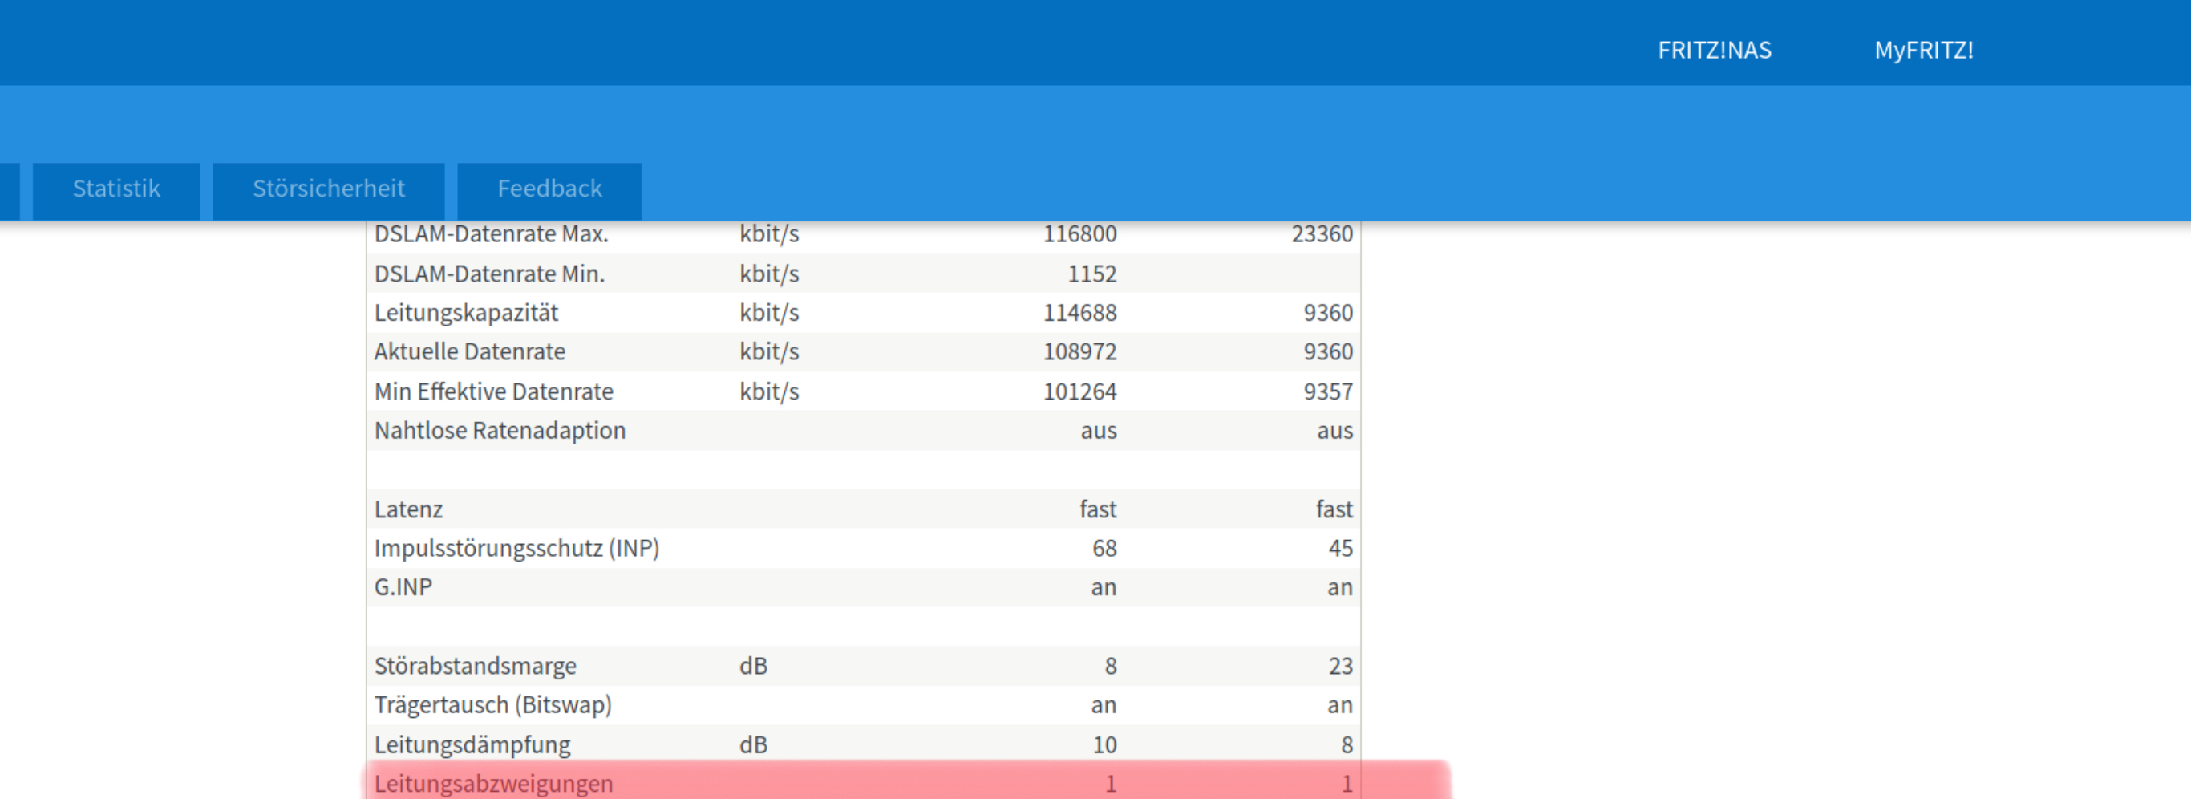
Task: Click kbit/s unit of Leitungskapazität row
Action: [769, 313]
